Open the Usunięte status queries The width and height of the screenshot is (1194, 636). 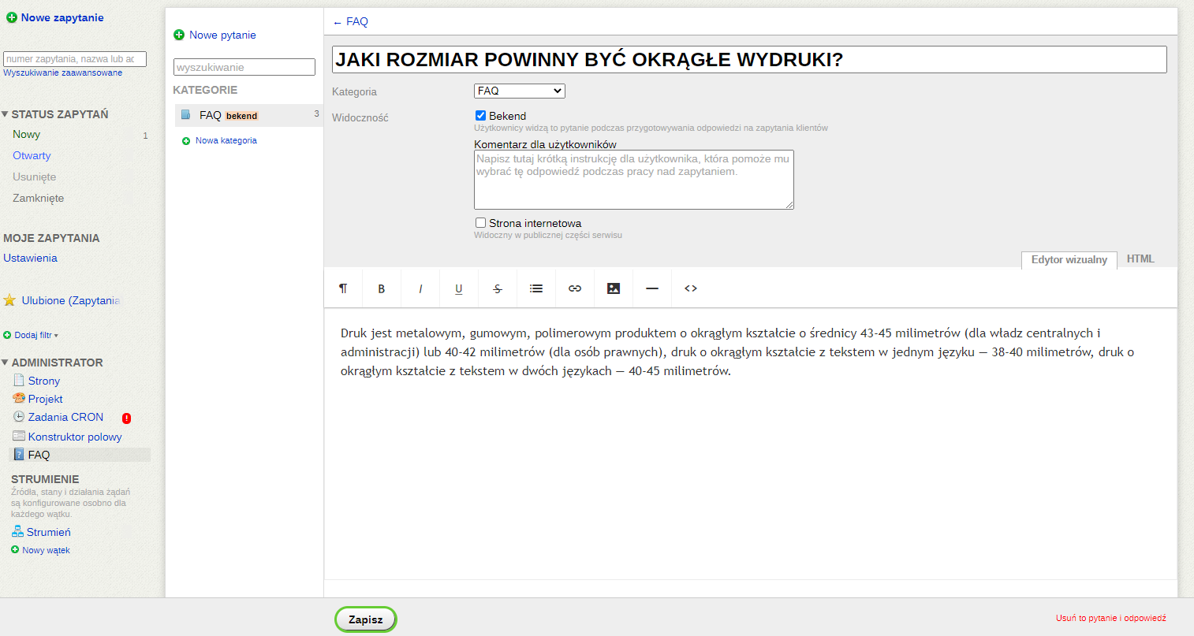[34, 177]
